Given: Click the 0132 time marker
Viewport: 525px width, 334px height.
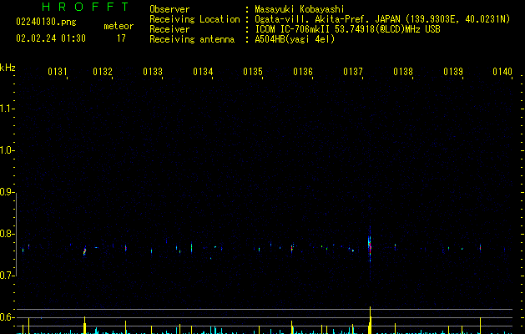Looking at the screenshot, I should 103,72.
